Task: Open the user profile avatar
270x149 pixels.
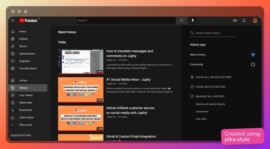Action: tap(255, 20)
